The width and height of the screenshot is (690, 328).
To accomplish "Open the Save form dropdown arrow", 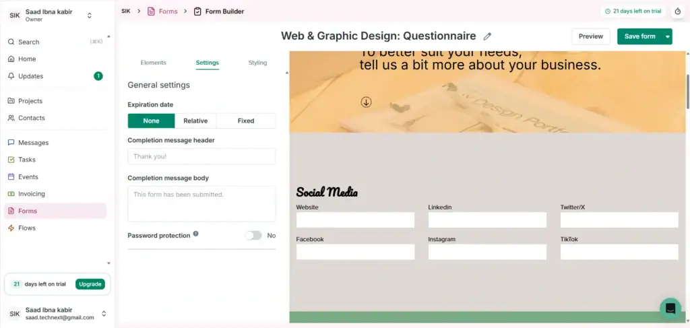I will (x=668, y=36).
